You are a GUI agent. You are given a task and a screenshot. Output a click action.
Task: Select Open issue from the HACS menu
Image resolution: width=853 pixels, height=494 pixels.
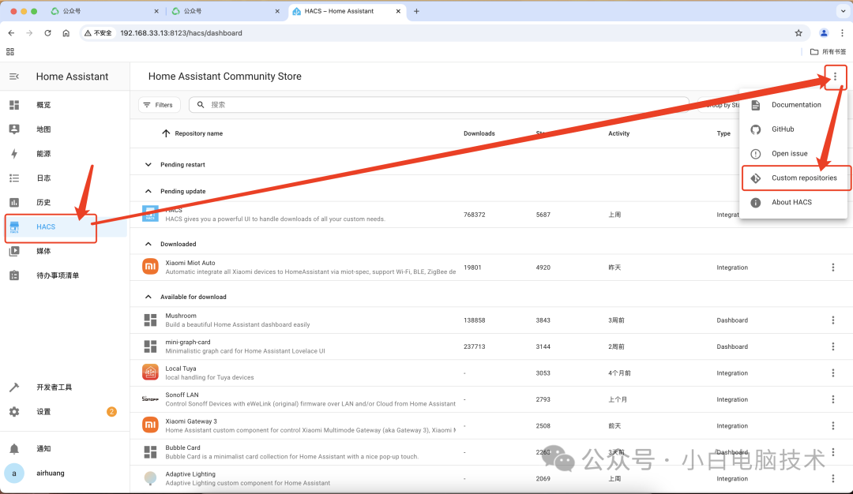point(795,154)
